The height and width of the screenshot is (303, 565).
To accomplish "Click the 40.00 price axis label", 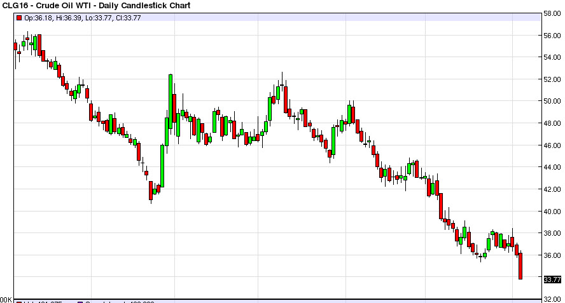I will click(x=552, y=212).
